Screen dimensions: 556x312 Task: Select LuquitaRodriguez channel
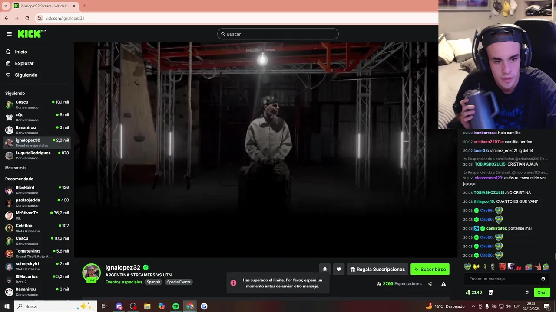pyautogui.click(x=37, y=155)
